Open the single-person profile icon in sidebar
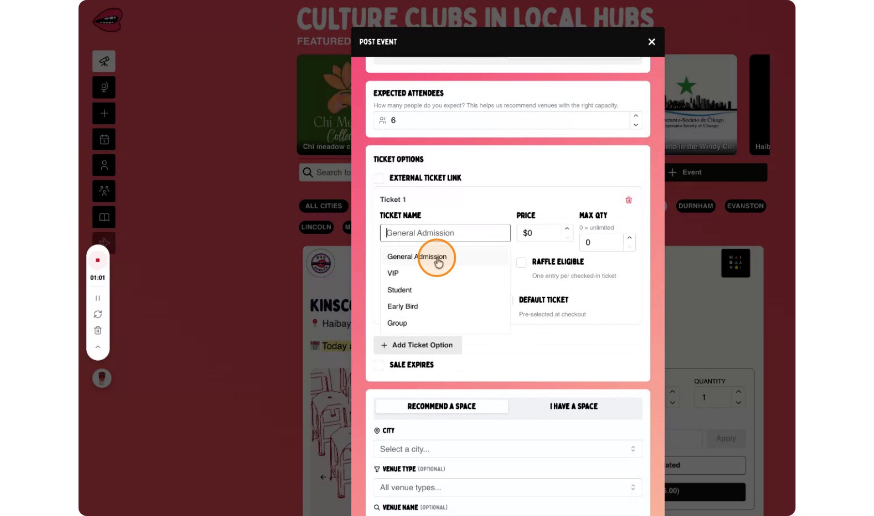Screen dimensions: 874x516 click(x=104, y=165)
